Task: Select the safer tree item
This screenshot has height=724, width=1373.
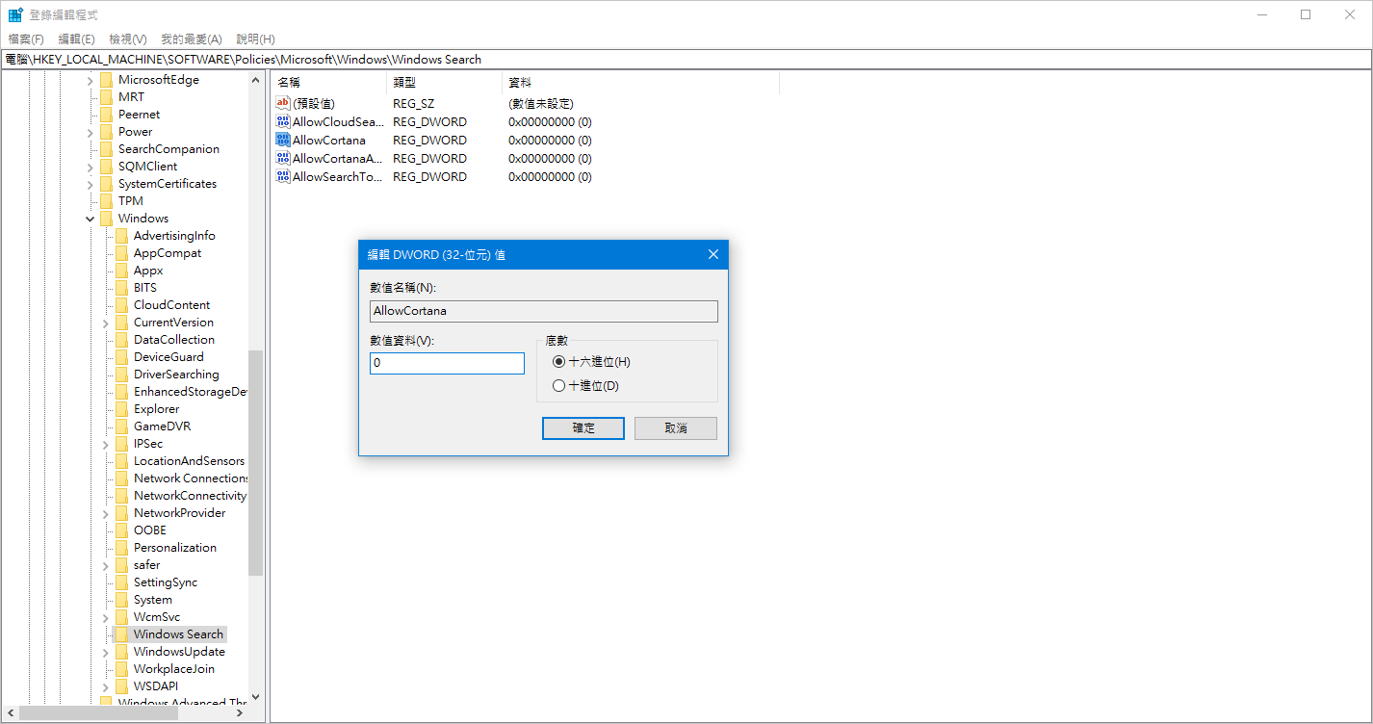Action: click(146, 565)
